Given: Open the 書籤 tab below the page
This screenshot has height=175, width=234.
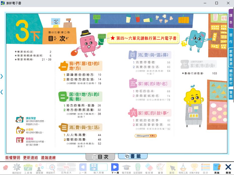Looking at the screenshot, I should (133, 156).
